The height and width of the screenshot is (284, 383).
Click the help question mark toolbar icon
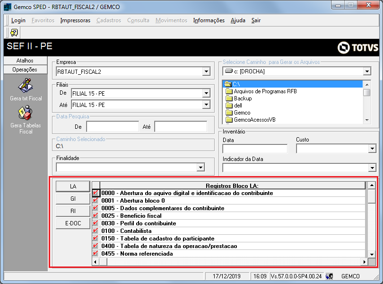click(14, 33)
